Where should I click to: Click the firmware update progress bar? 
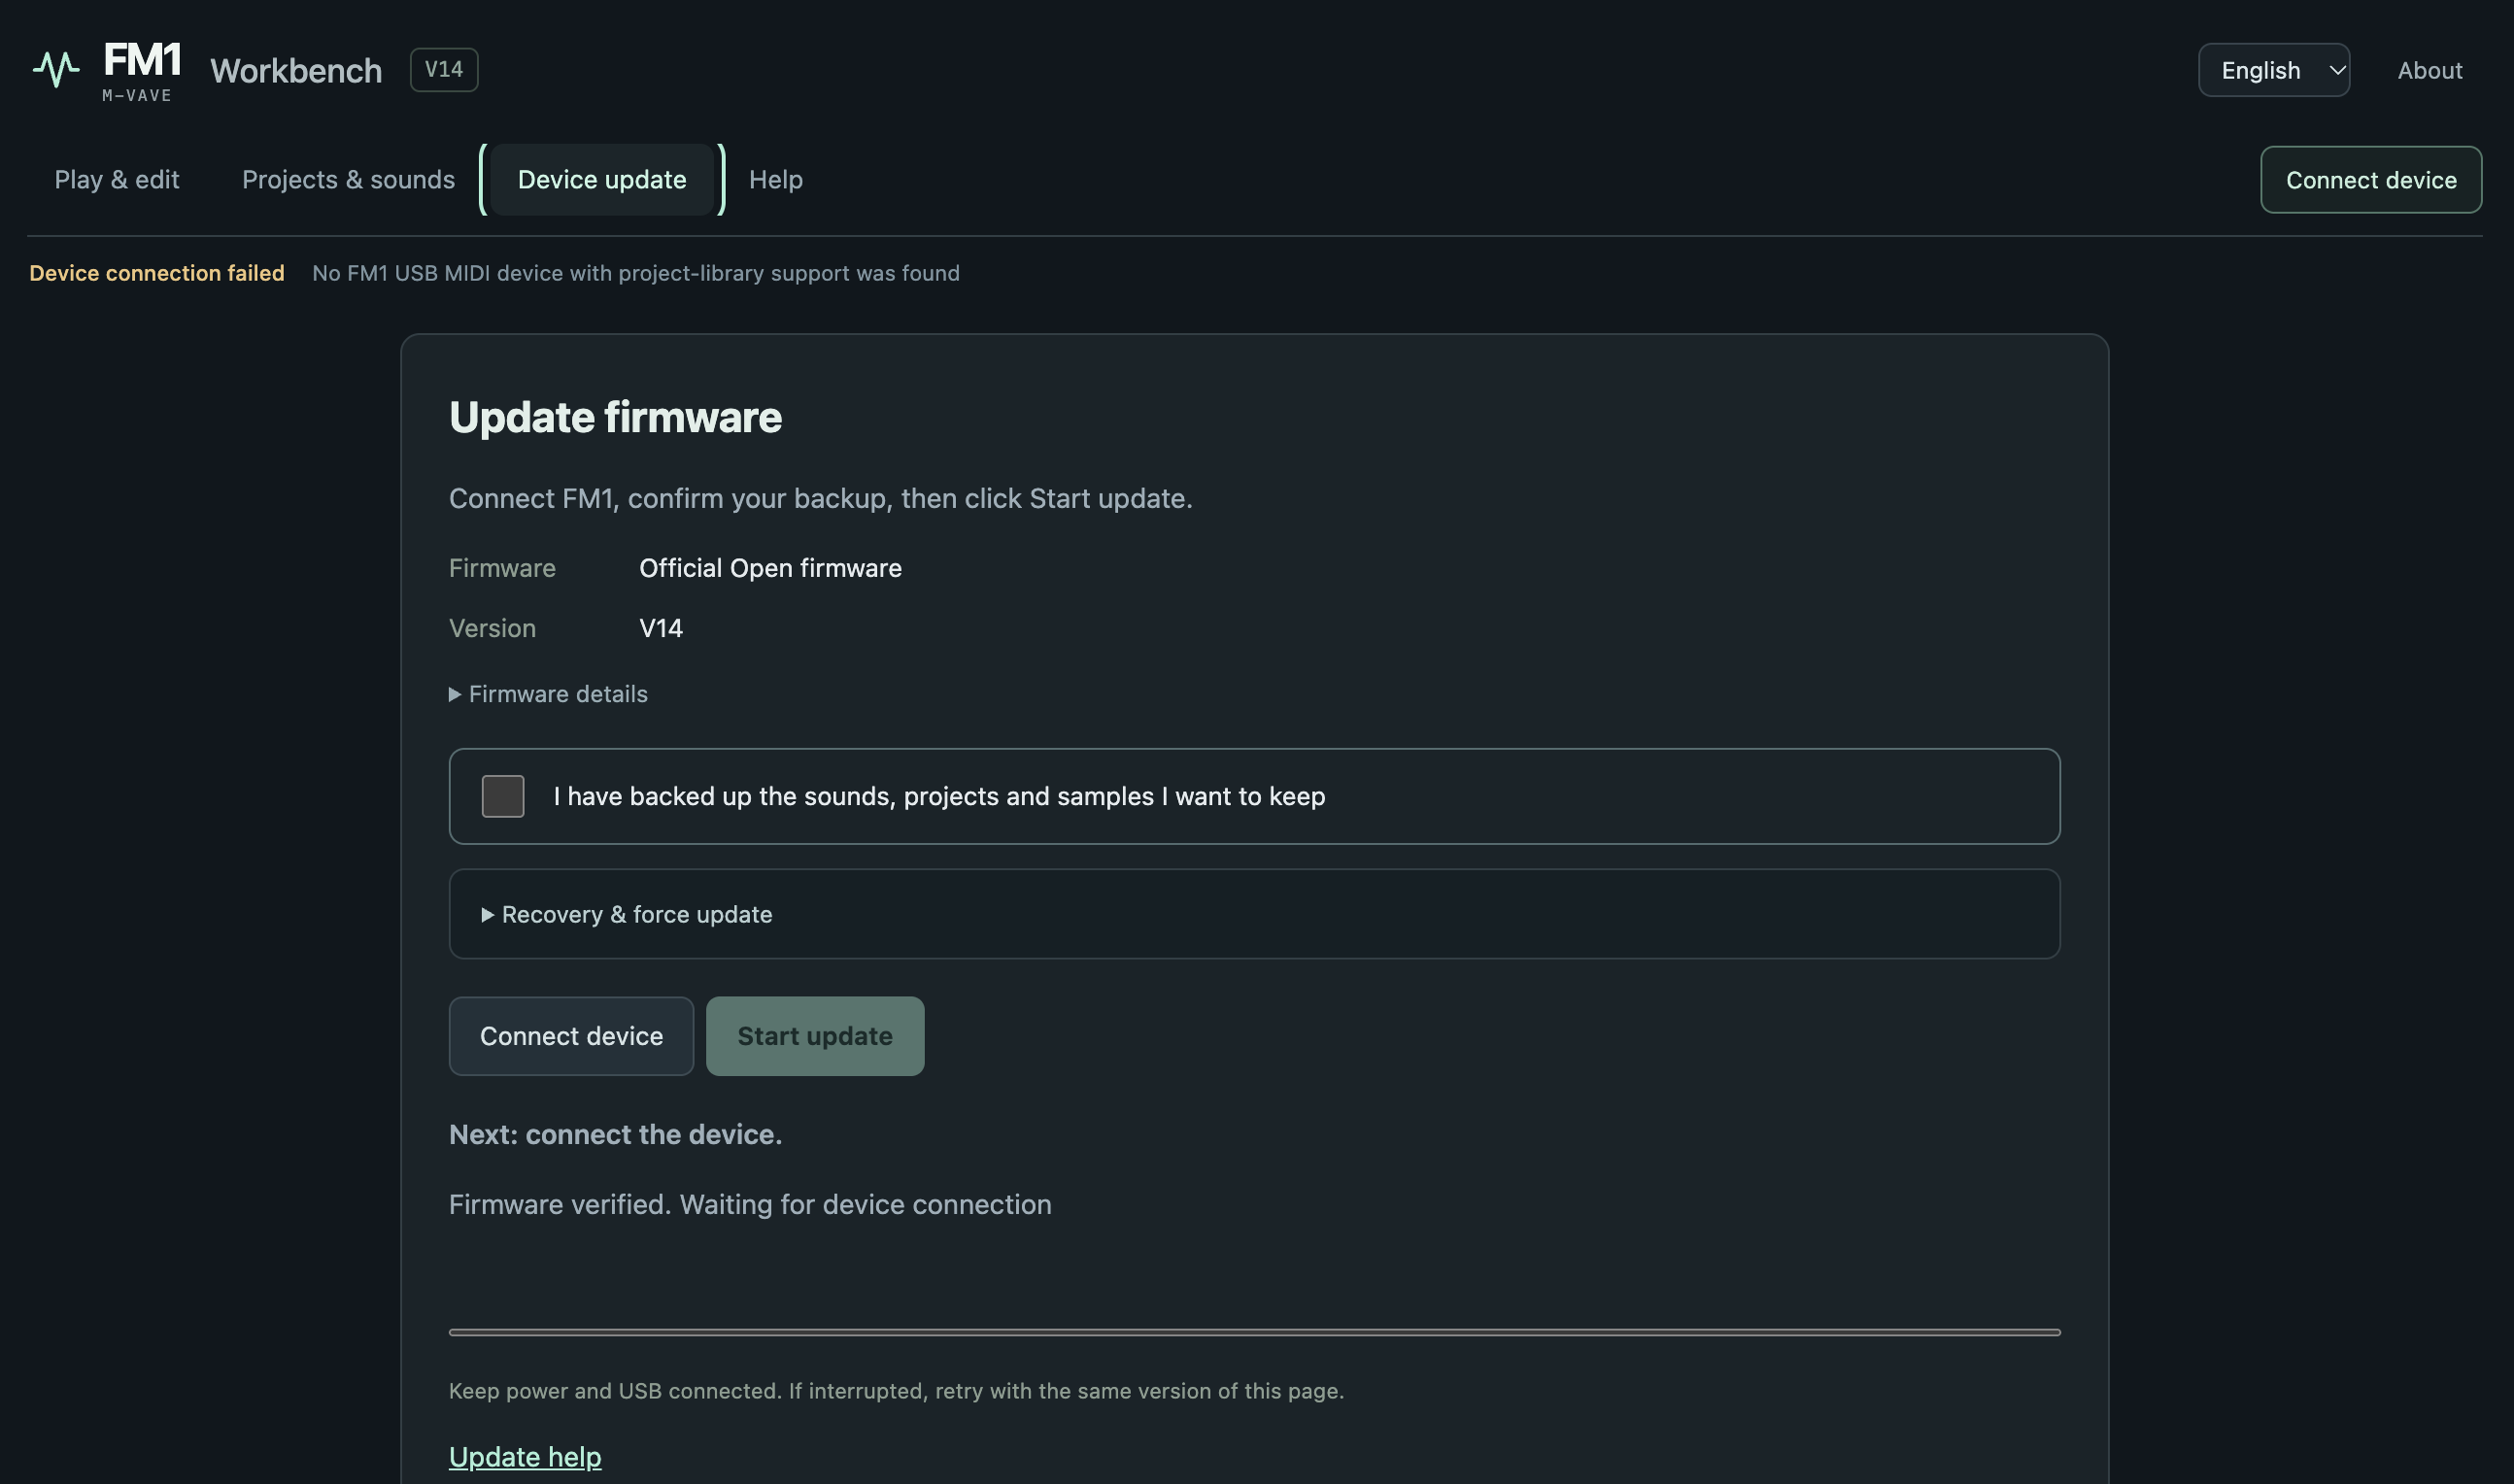pyautogui.click(x=1254, y=1332)
